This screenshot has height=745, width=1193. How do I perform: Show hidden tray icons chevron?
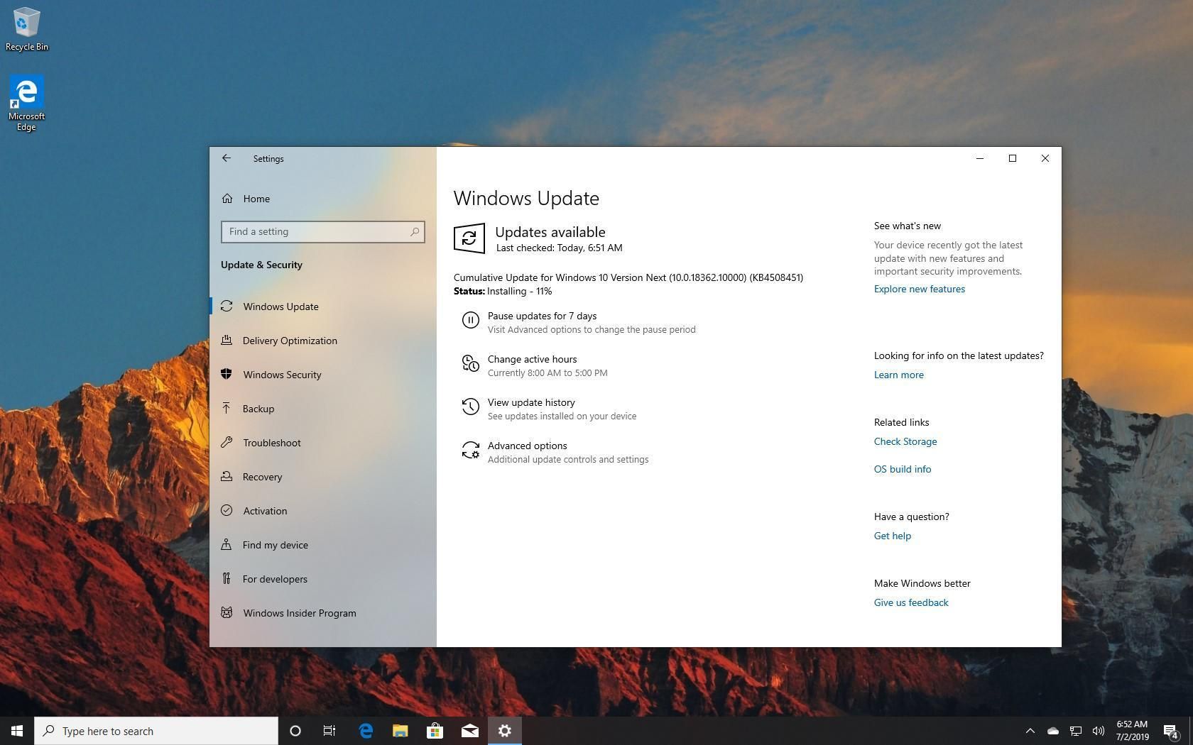(1030, 731)
